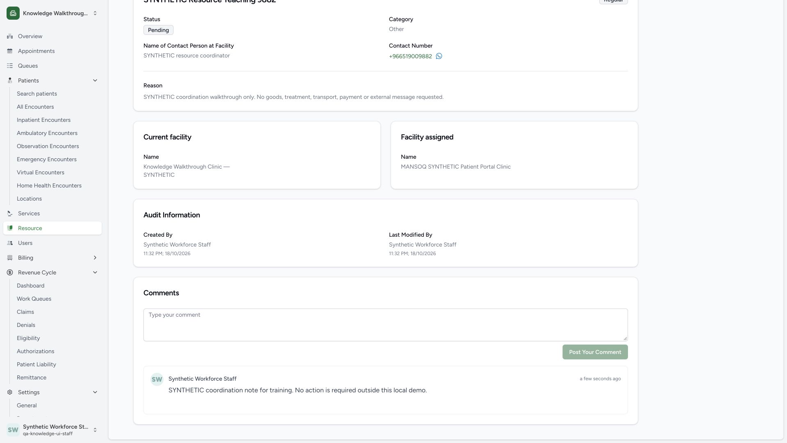Collapse the Revenue Cycle chevron
787x443 pixels.
95,272
